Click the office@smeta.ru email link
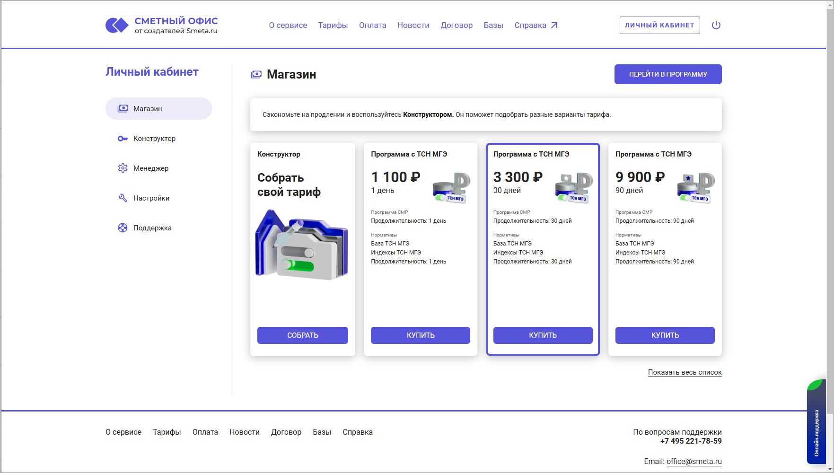 [694, 462]
